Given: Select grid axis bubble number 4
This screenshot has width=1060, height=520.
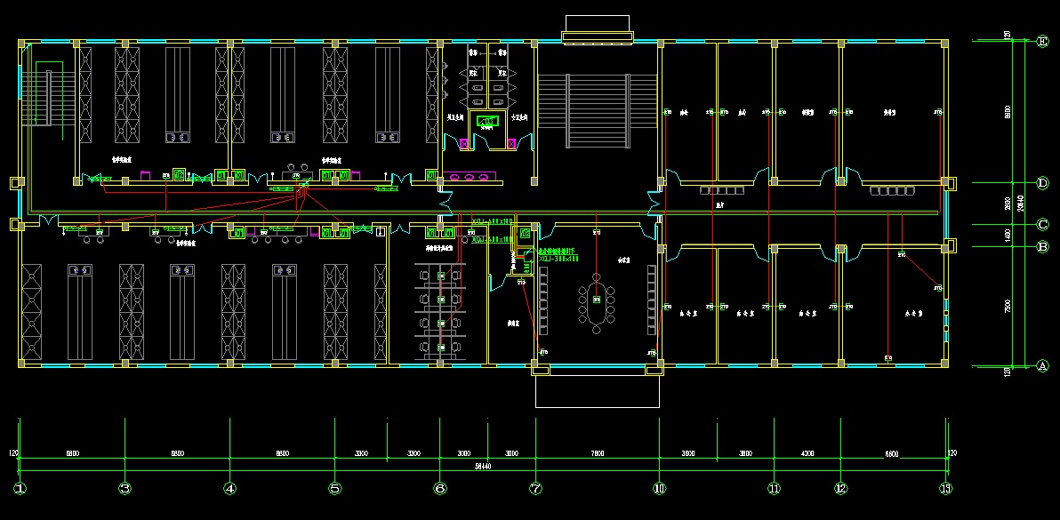Looking at the screenshot, I should coord(229,488).
